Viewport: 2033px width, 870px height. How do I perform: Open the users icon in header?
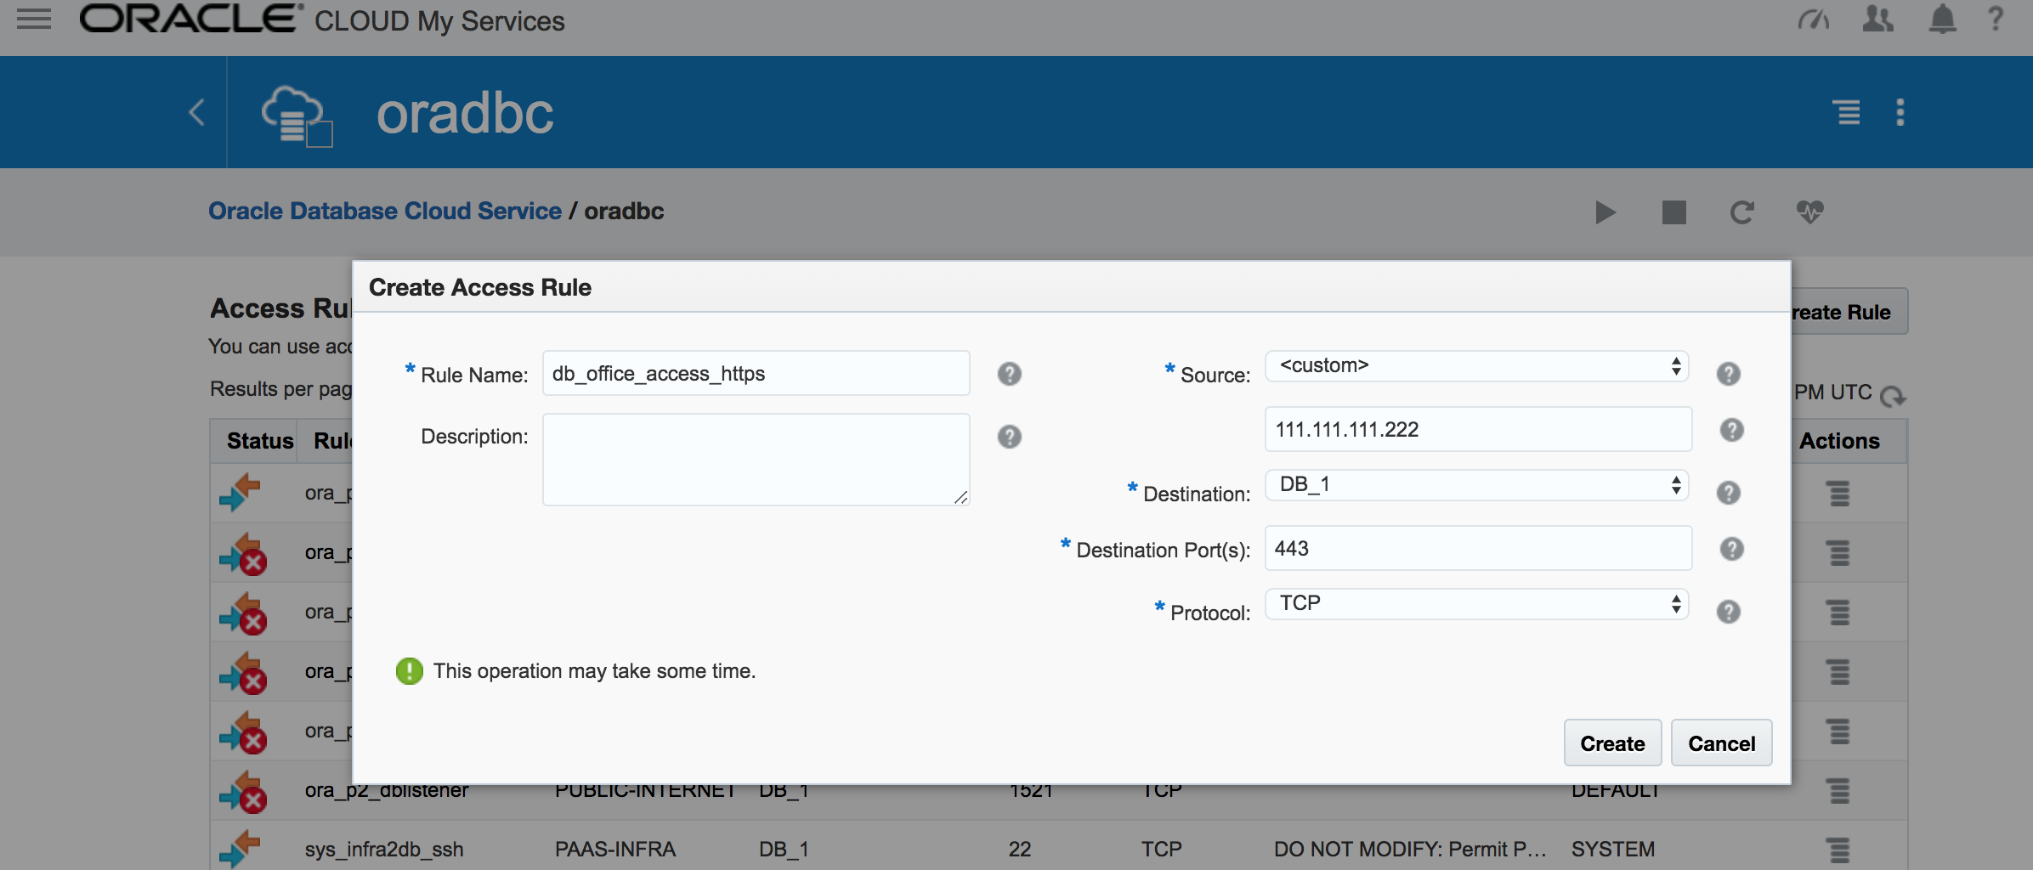click(x=1877, y=19)
